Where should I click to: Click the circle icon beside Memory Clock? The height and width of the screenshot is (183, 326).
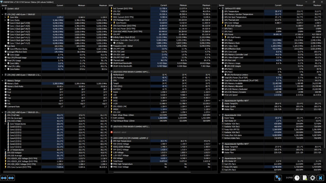coord(6,83)
